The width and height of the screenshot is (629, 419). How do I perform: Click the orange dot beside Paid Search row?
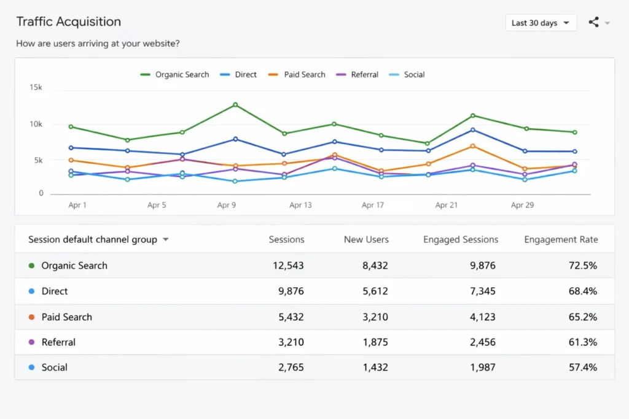[x=31, y=317]
